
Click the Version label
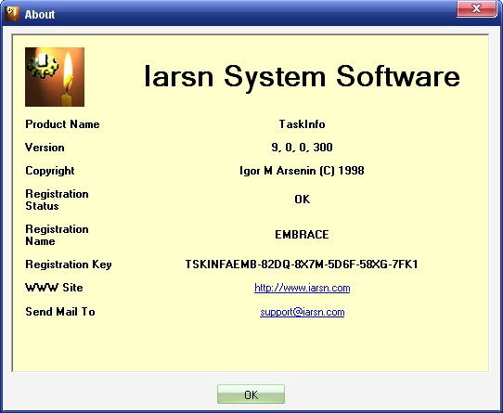click(x=45, y=148)
